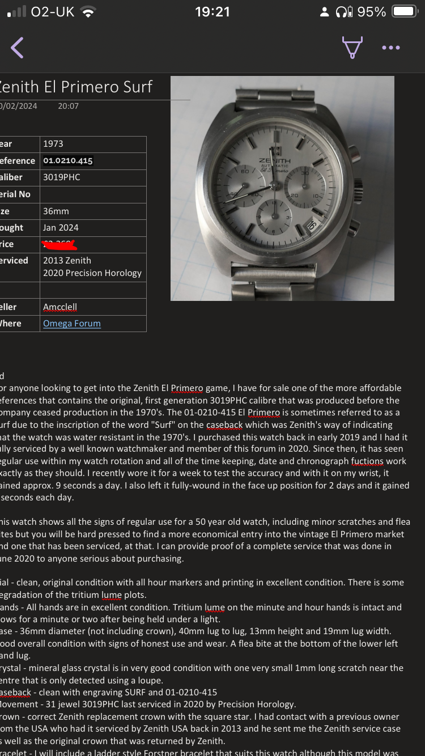The height and width of the screenshot is (756, 425).
Task: Tap the cellular signal bars
Action: point(16,12)
